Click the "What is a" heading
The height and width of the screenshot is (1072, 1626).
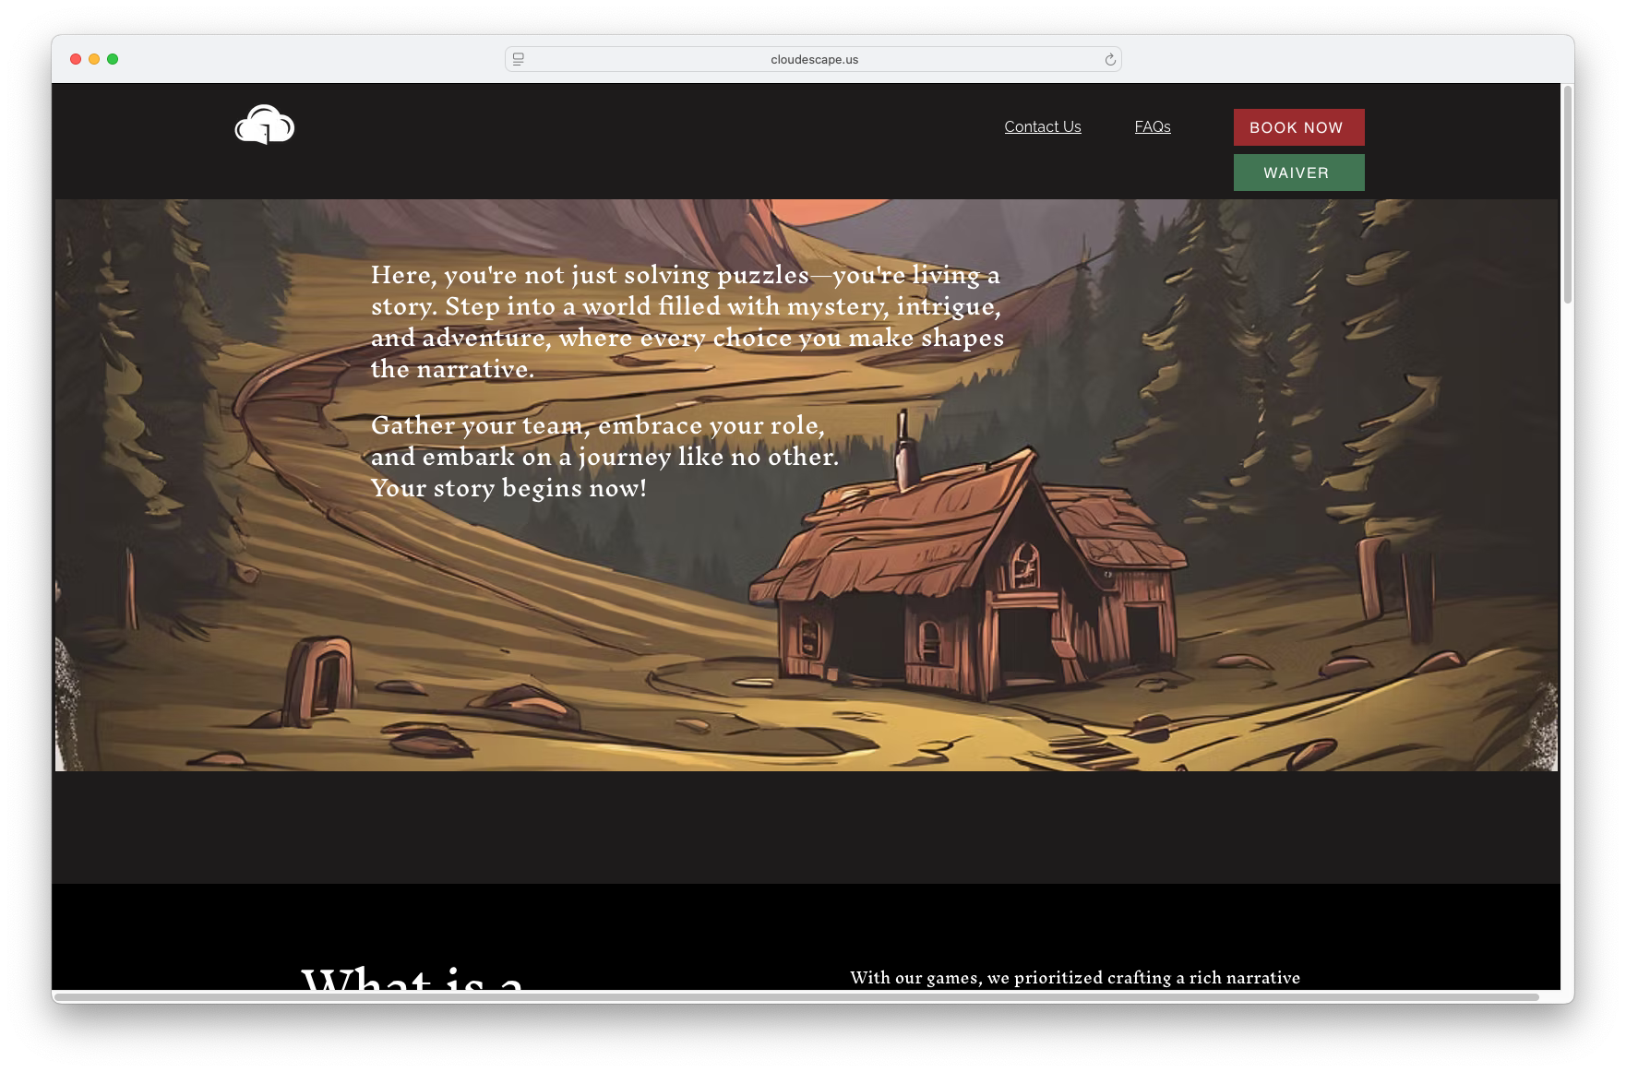[412, 978]
